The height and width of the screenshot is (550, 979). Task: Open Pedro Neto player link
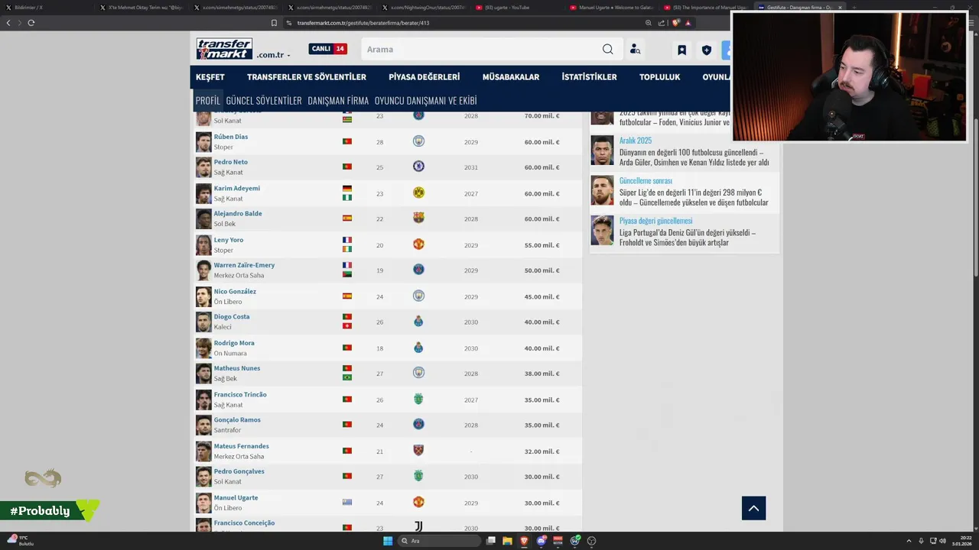(231, 162)
